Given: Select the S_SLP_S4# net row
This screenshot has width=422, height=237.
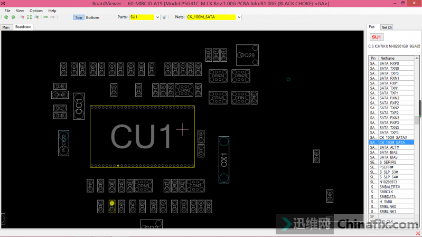Looking at the screenshot, I should coord(391,177).
